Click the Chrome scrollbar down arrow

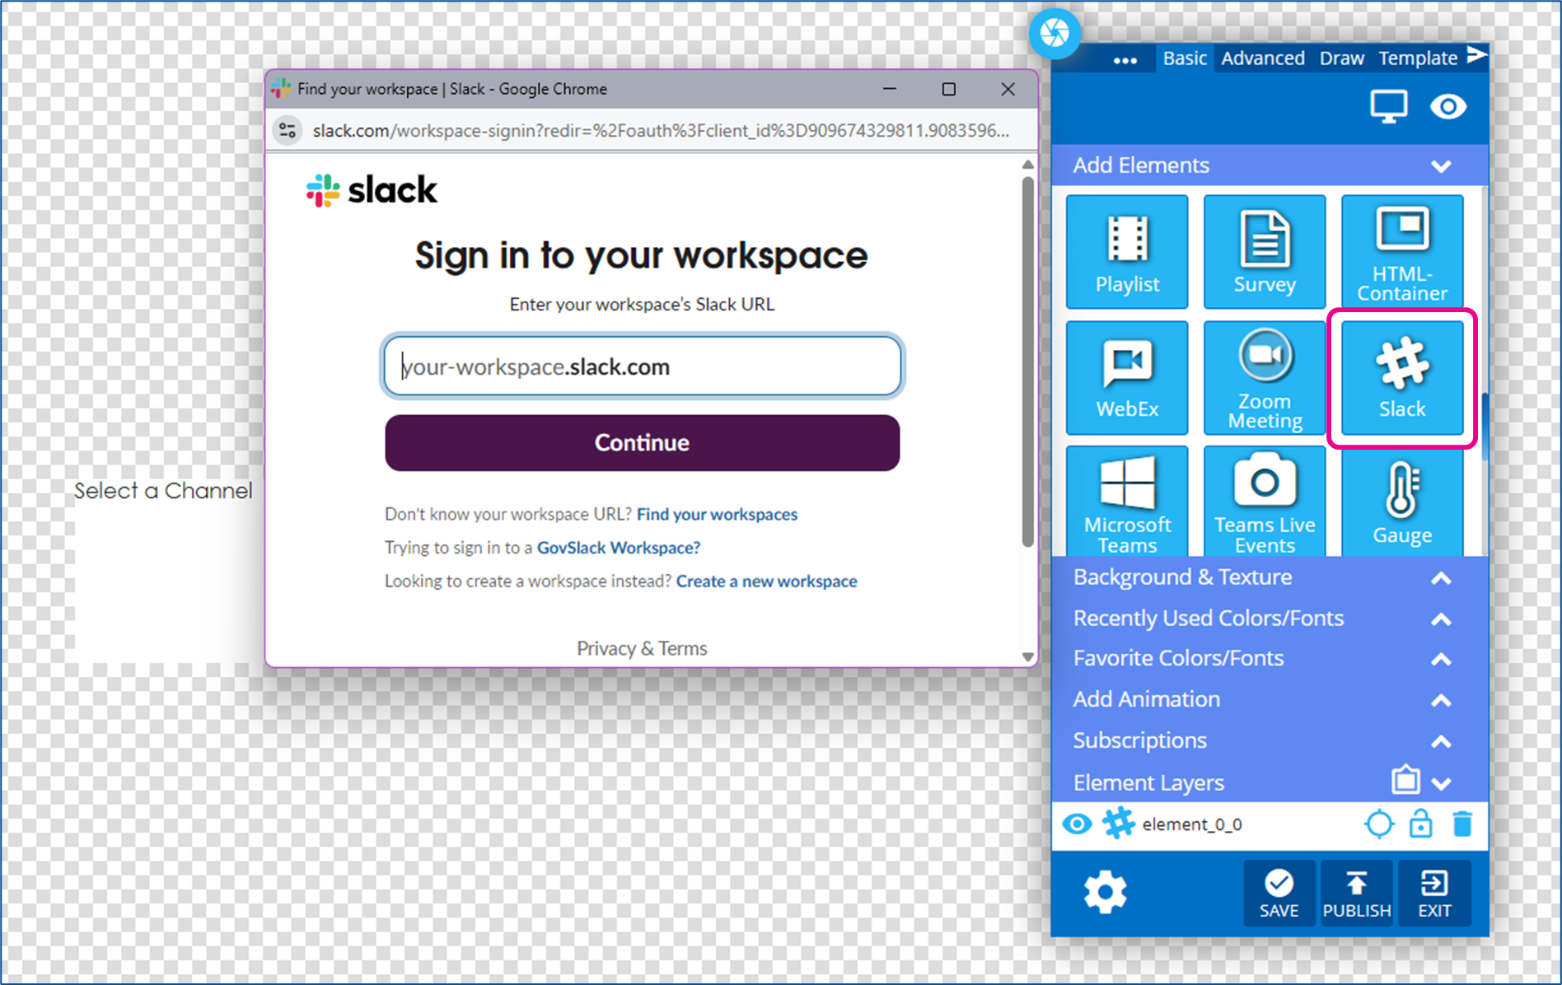click(1027, 656)
